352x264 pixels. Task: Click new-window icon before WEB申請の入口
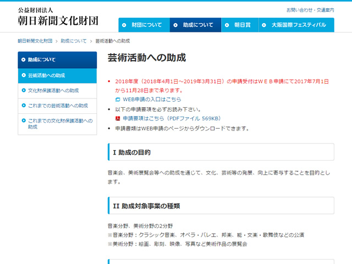pyautogui.click(x=118, y=100)
